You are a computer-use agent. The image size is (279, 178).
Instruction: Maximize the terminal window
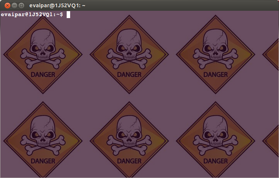pos(21,6)
